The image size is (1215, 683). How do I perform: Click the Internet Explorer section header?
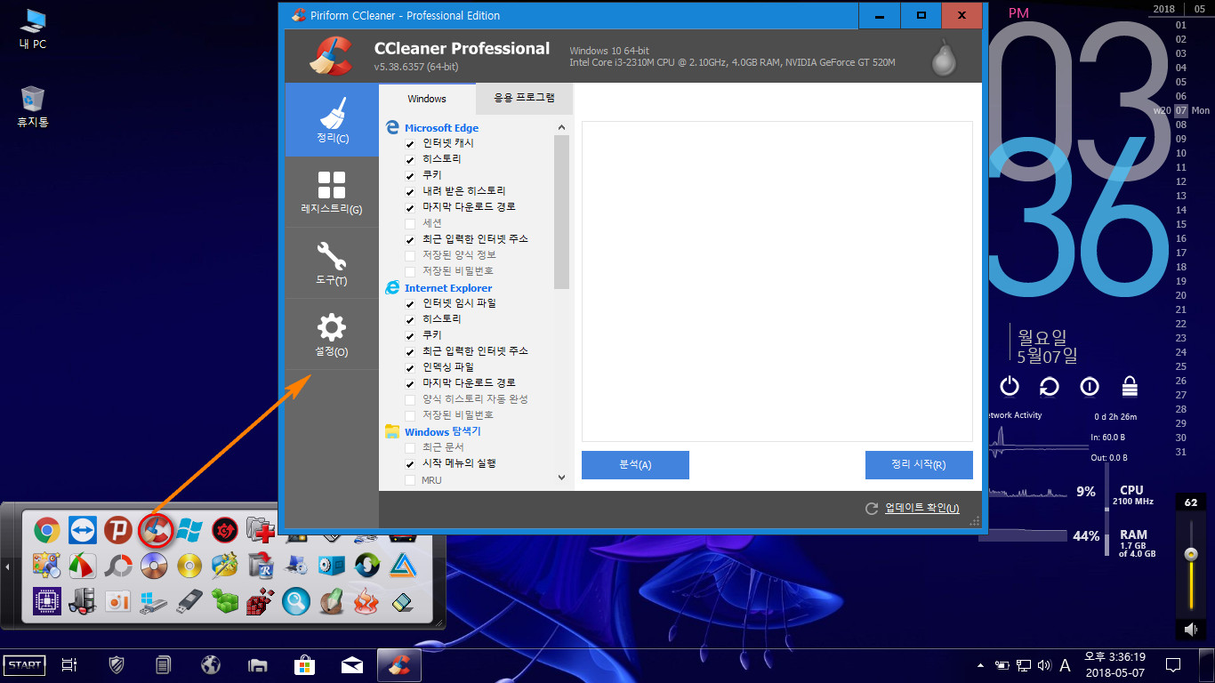click(448, 288)
